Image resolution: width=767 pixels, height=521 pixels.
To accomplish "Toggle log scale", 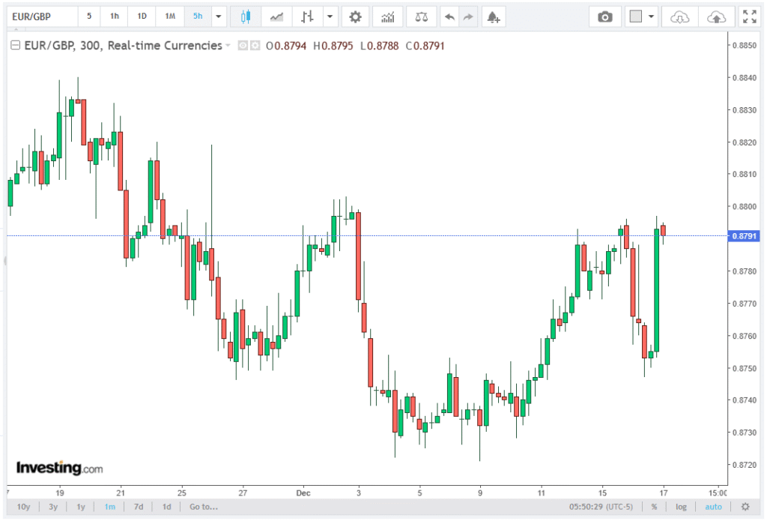I will pos(681,507).
